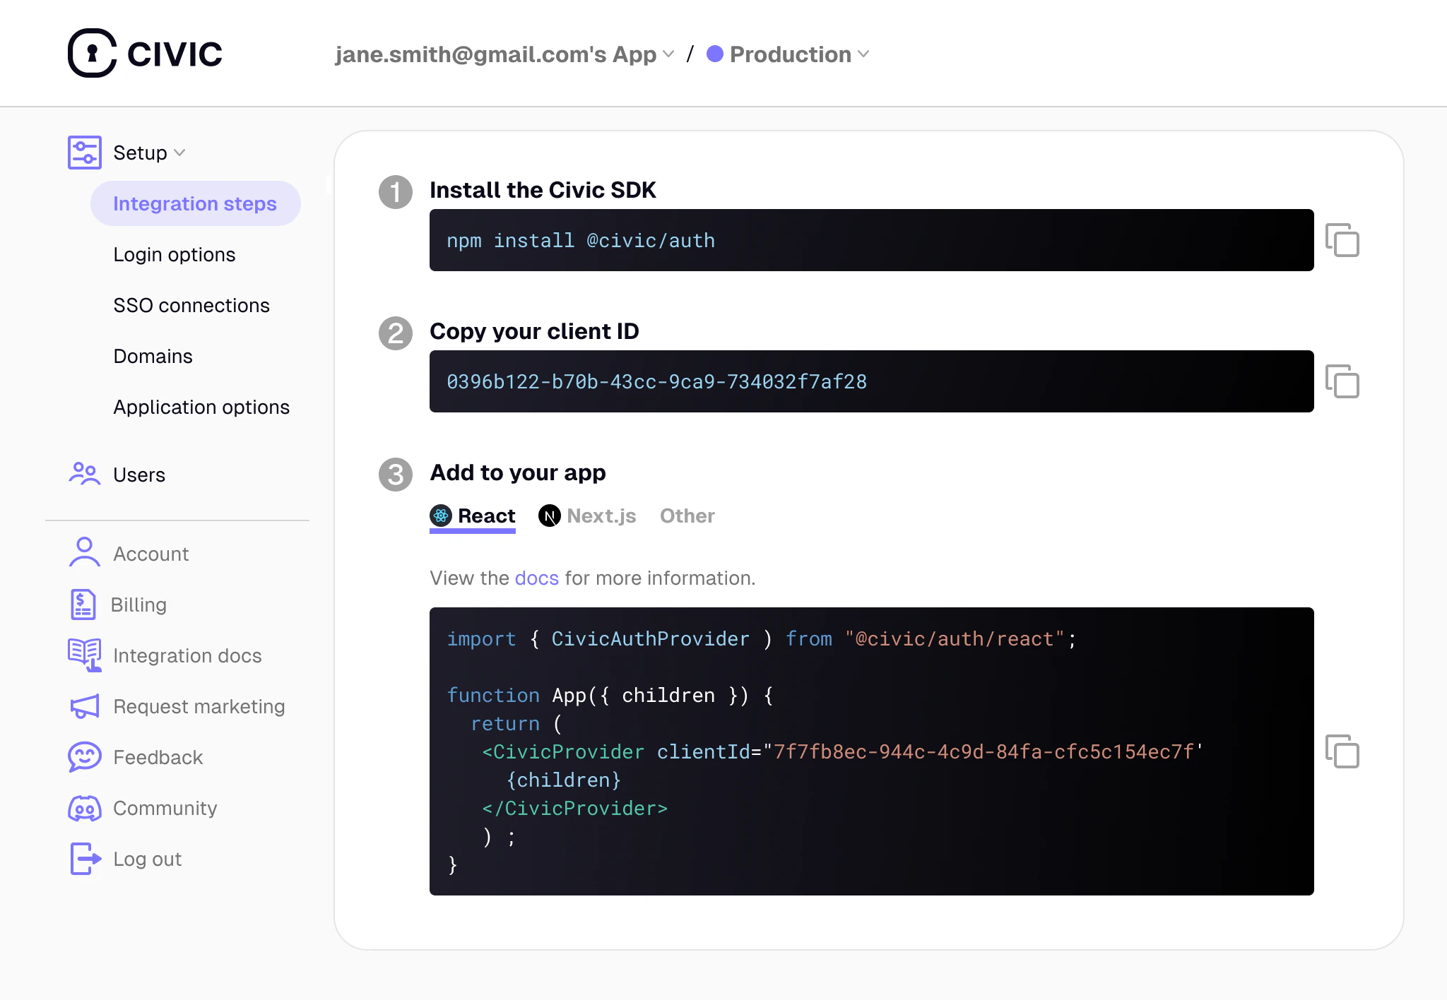Click the client ID code field

click(x=870, y=381)
